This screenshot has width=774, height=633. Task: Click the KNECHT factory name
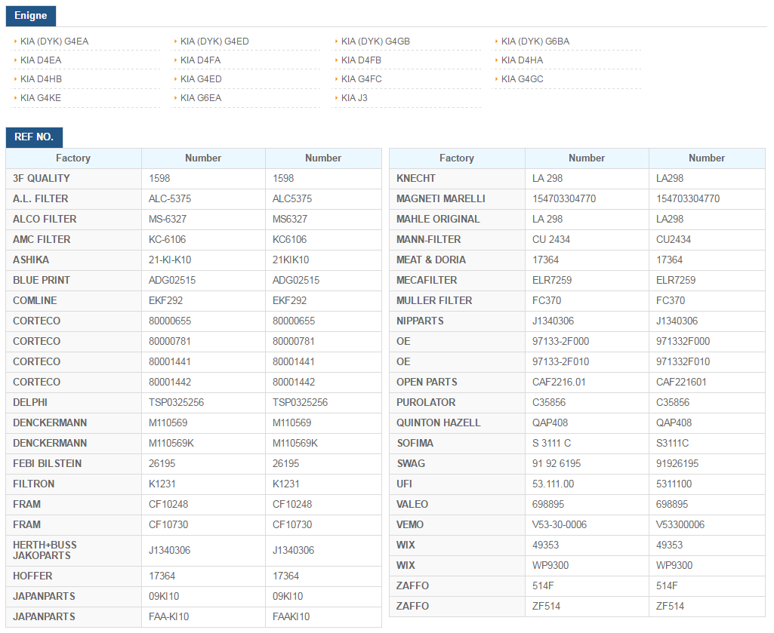(x=415, y=179)
